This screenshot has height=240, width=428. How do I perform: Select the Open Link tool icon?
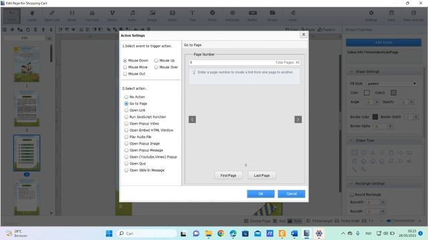coord(51,15)
